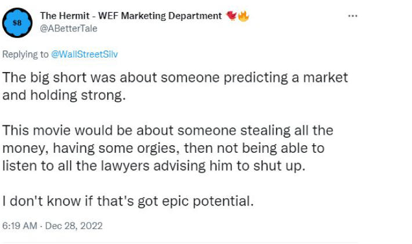Viewport: 412px width, 244px height.
Task: Click the 'and holding strong.' line
Action: [x=64, y=95]
